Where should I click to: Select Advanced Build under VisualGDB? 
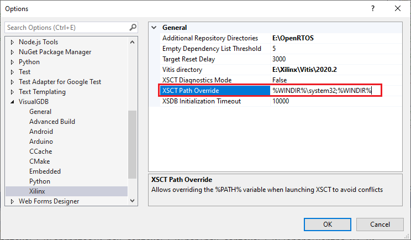52,122
